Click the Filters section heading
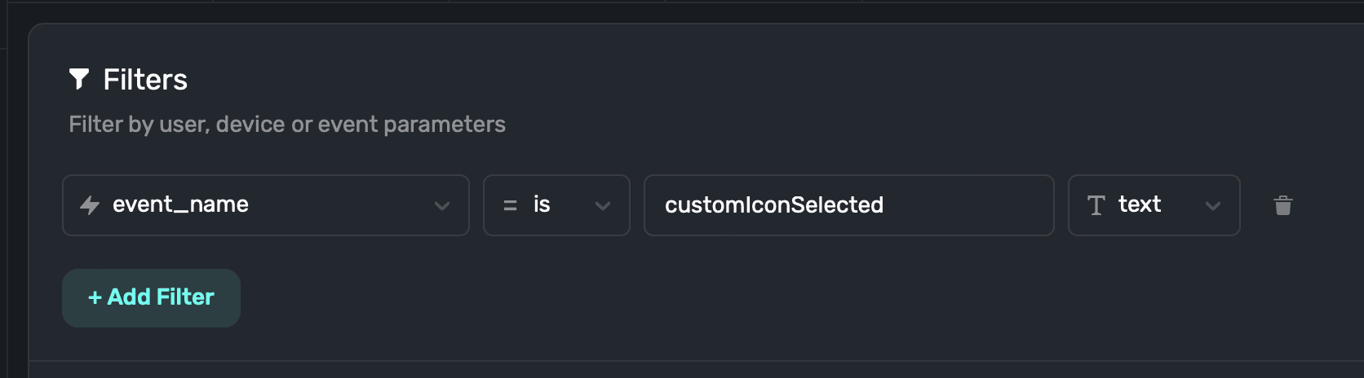Viewport: 1364px width, 378px height. [x=145, y=80]
